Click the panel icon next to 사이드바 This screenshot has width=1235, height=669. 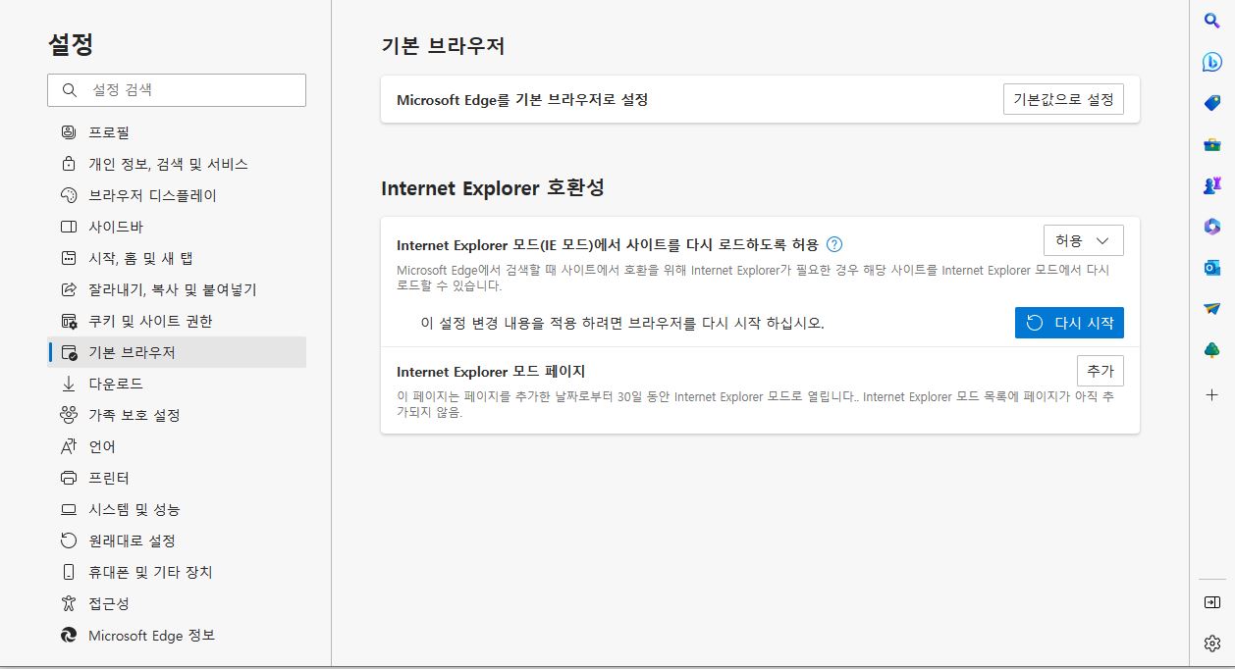click(69, 227)
